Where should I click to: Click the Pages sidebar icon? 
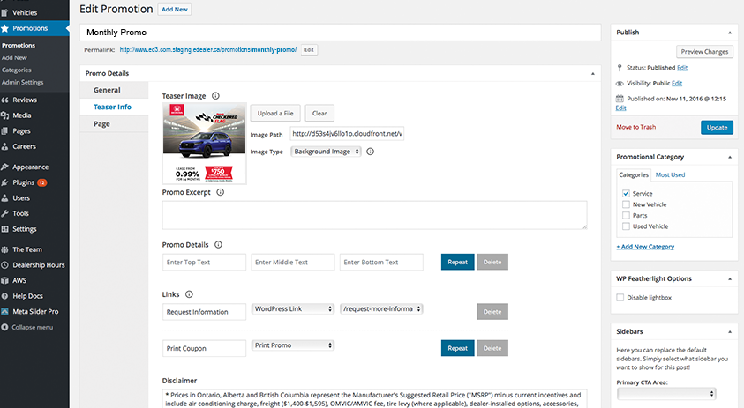point(4,131)
